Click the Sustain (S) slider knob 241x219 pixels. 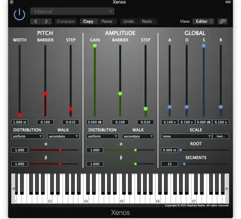click(x=204, y=46)
